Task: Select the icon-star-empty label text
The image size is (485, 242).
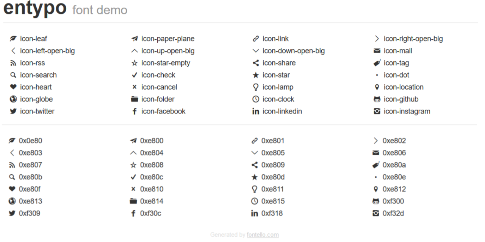Action: pyautogui.click(x=166, y=63)
